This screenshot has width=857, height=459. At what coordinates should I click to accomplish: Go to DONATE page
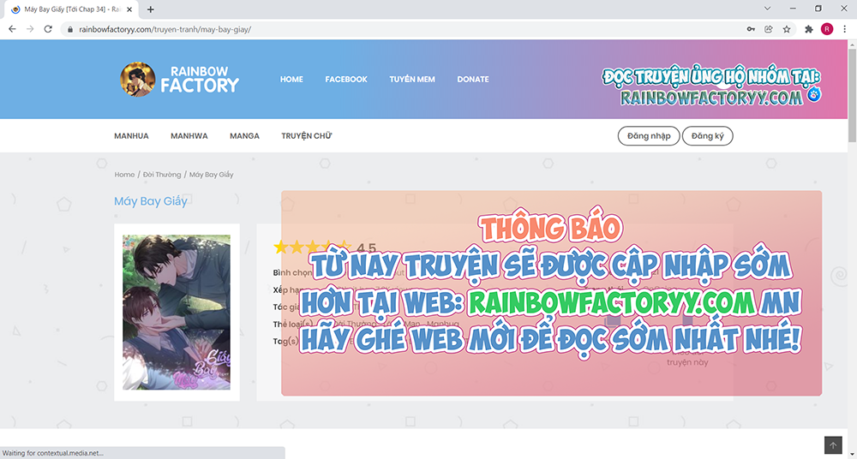pyautogui.click(x=472, y=80)
